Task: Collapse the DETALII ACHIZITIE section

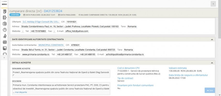Action: [212, 63]
